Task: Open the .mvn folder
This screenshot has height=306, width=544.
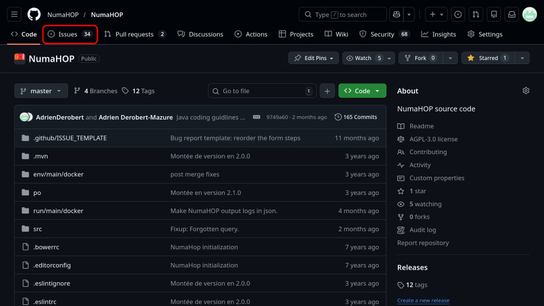Action: pos(41,156)
